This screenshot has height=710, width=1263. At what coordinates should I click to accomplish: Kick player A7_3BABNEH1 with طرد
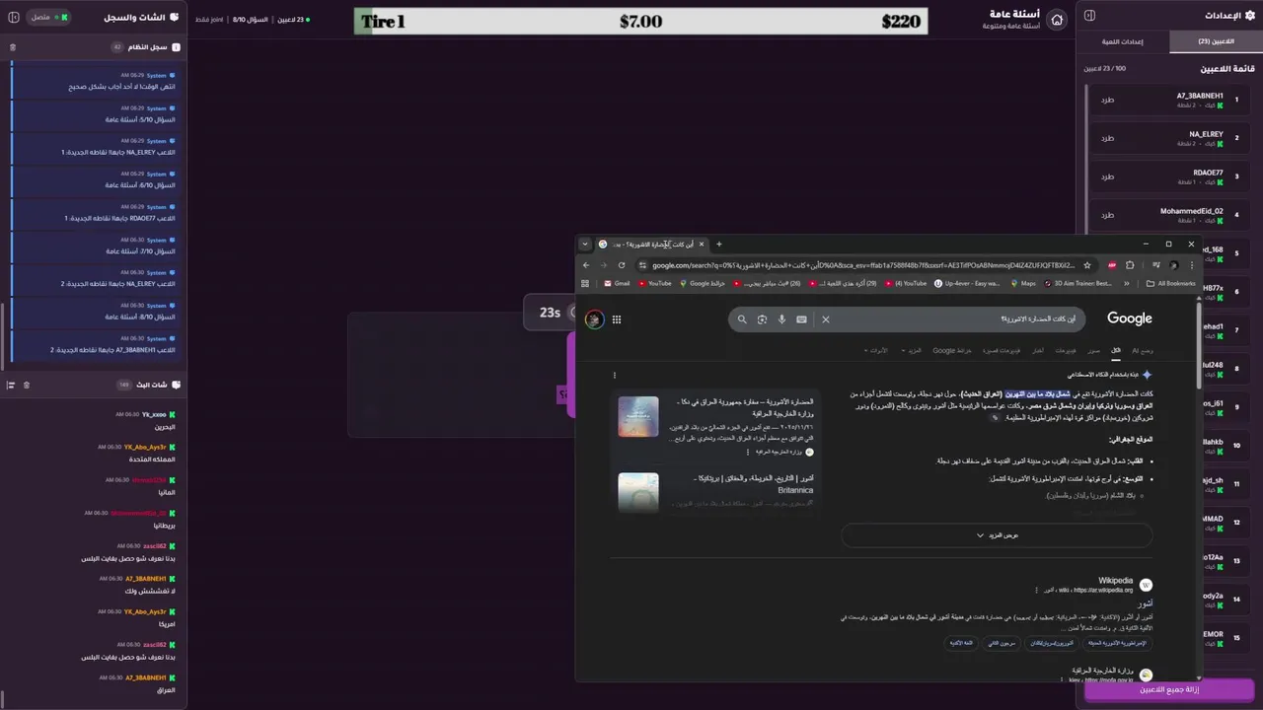1107,100
